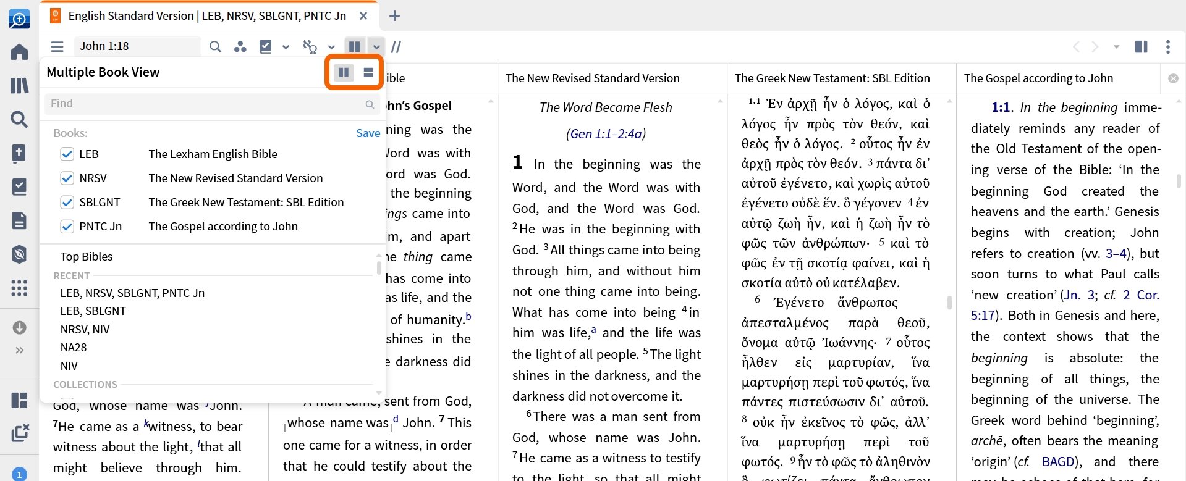1186x481 pixels.
Task: Open the panel hamburger menu
Action: click(x=57, y=46)
